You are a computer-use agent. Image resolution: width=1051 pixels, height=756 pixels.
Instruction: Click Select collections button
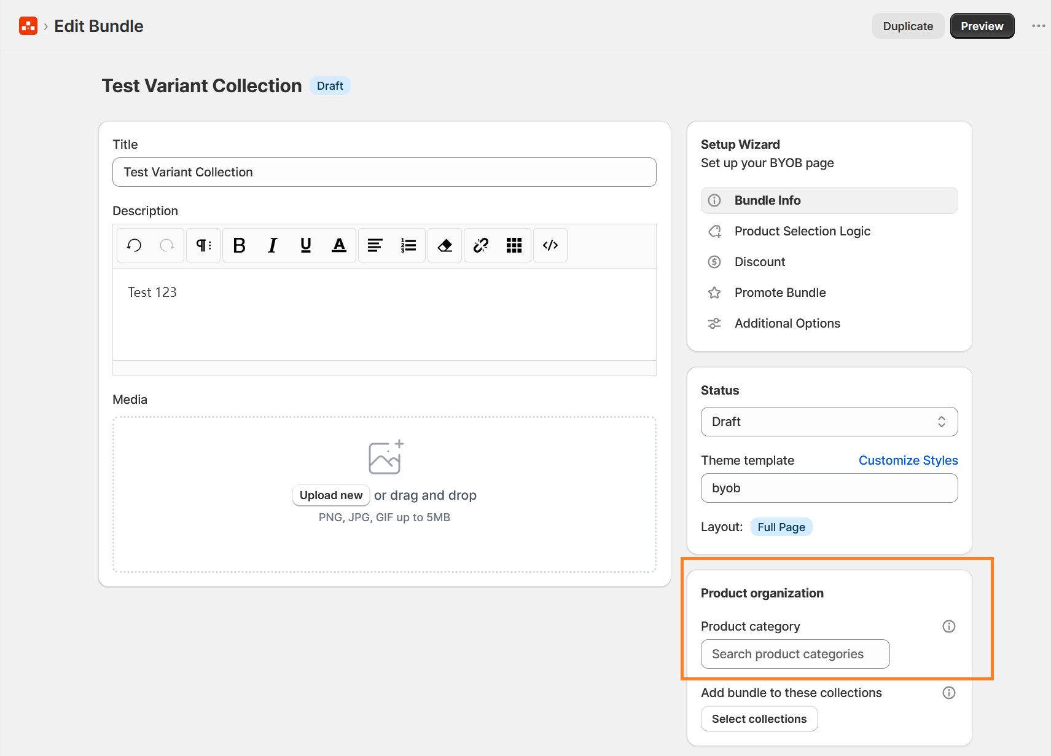(759, 719)
